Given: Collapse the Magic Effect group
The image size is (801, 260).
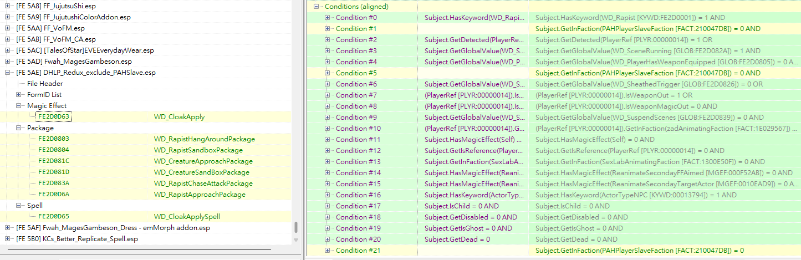Looking at the screenshot, I should coord(19,106).
